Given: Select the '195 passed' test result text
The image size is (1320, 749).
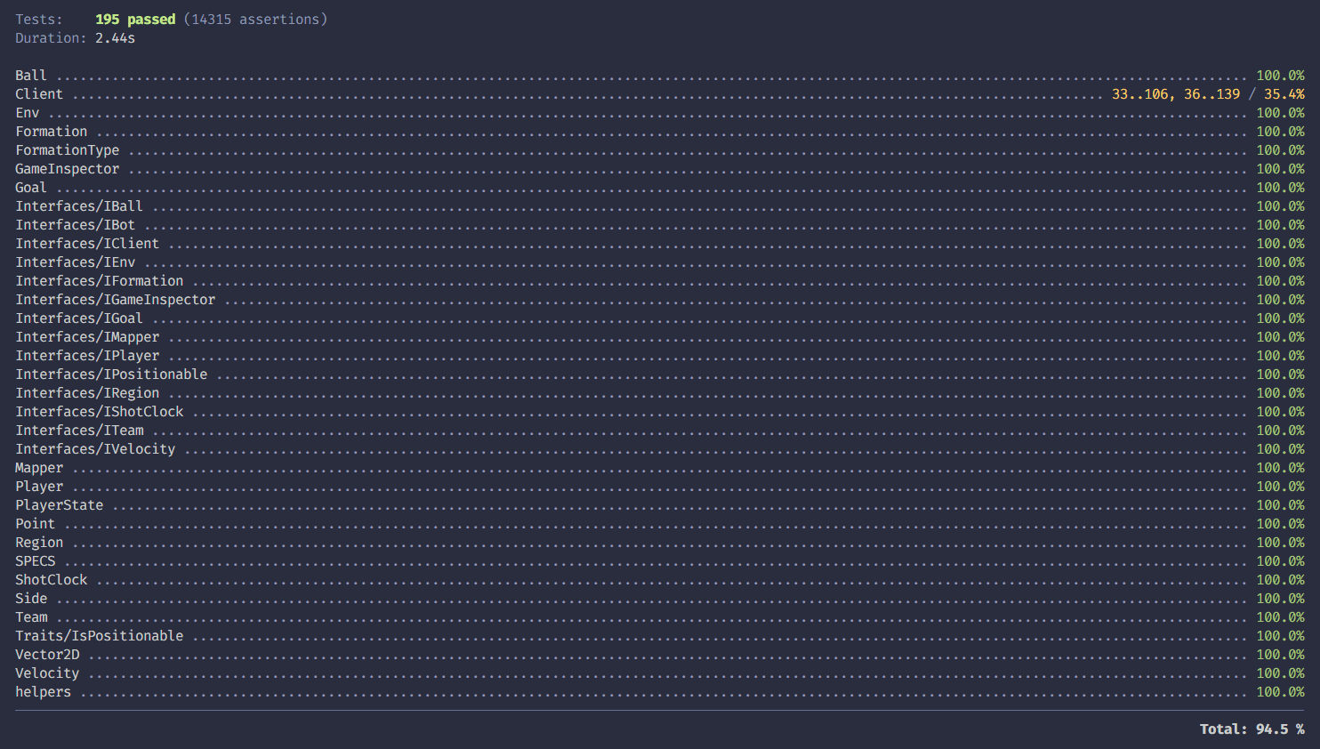Looking at the screenshot, I should (x=135, y=20).
